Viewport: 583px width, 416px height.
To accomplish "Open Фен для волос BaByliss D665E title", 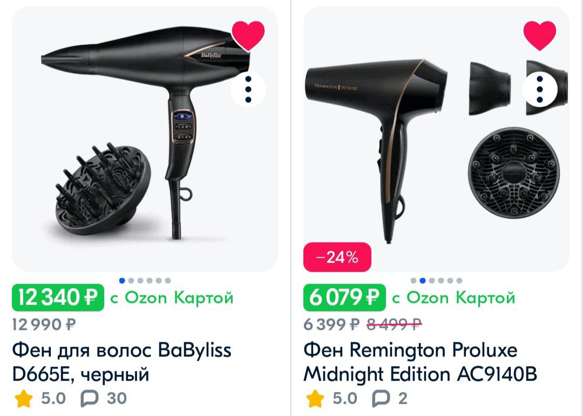I will [x=122, y=362].
